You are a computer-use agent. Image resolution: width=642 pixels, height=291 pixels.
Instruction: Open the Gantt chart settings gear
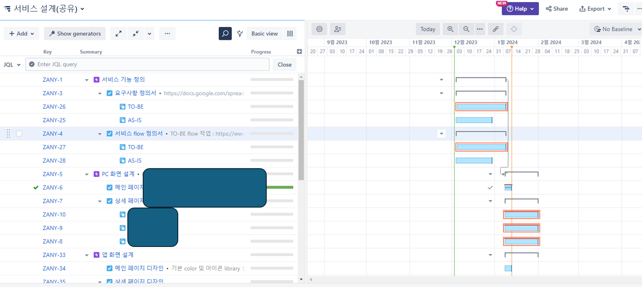coord(319,29)
